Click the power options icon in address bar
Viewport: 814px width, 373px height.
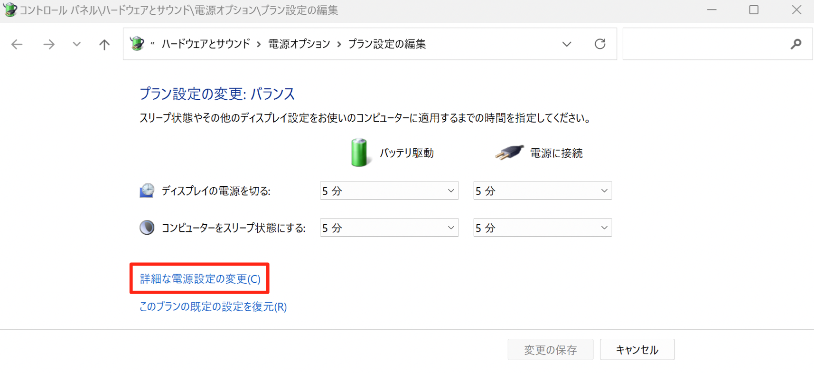click(137, 44)
